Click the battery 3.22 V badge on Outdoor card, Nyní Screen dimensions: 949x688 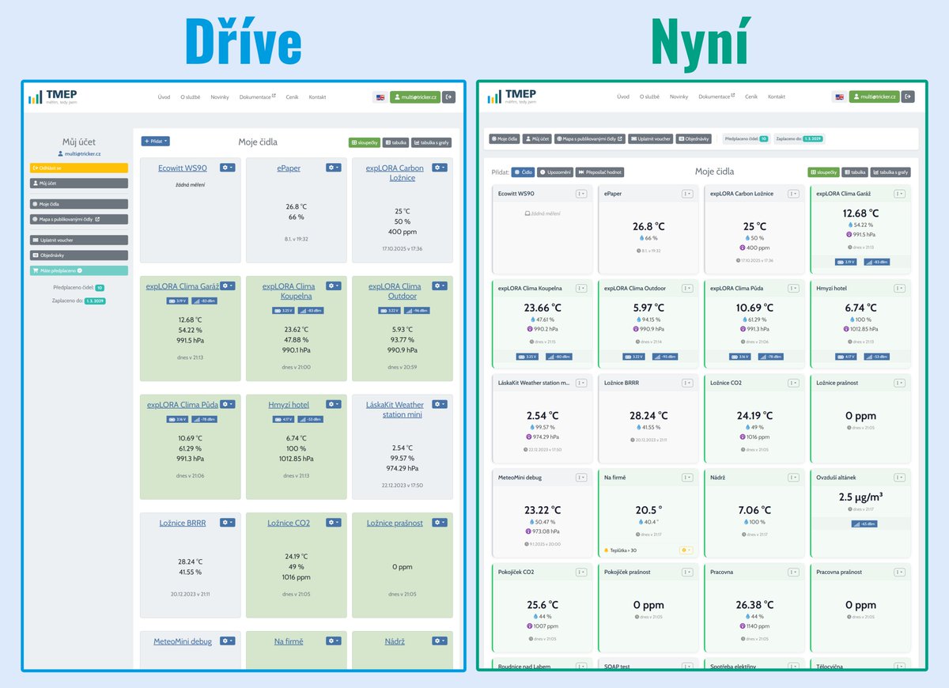[633, 357]
